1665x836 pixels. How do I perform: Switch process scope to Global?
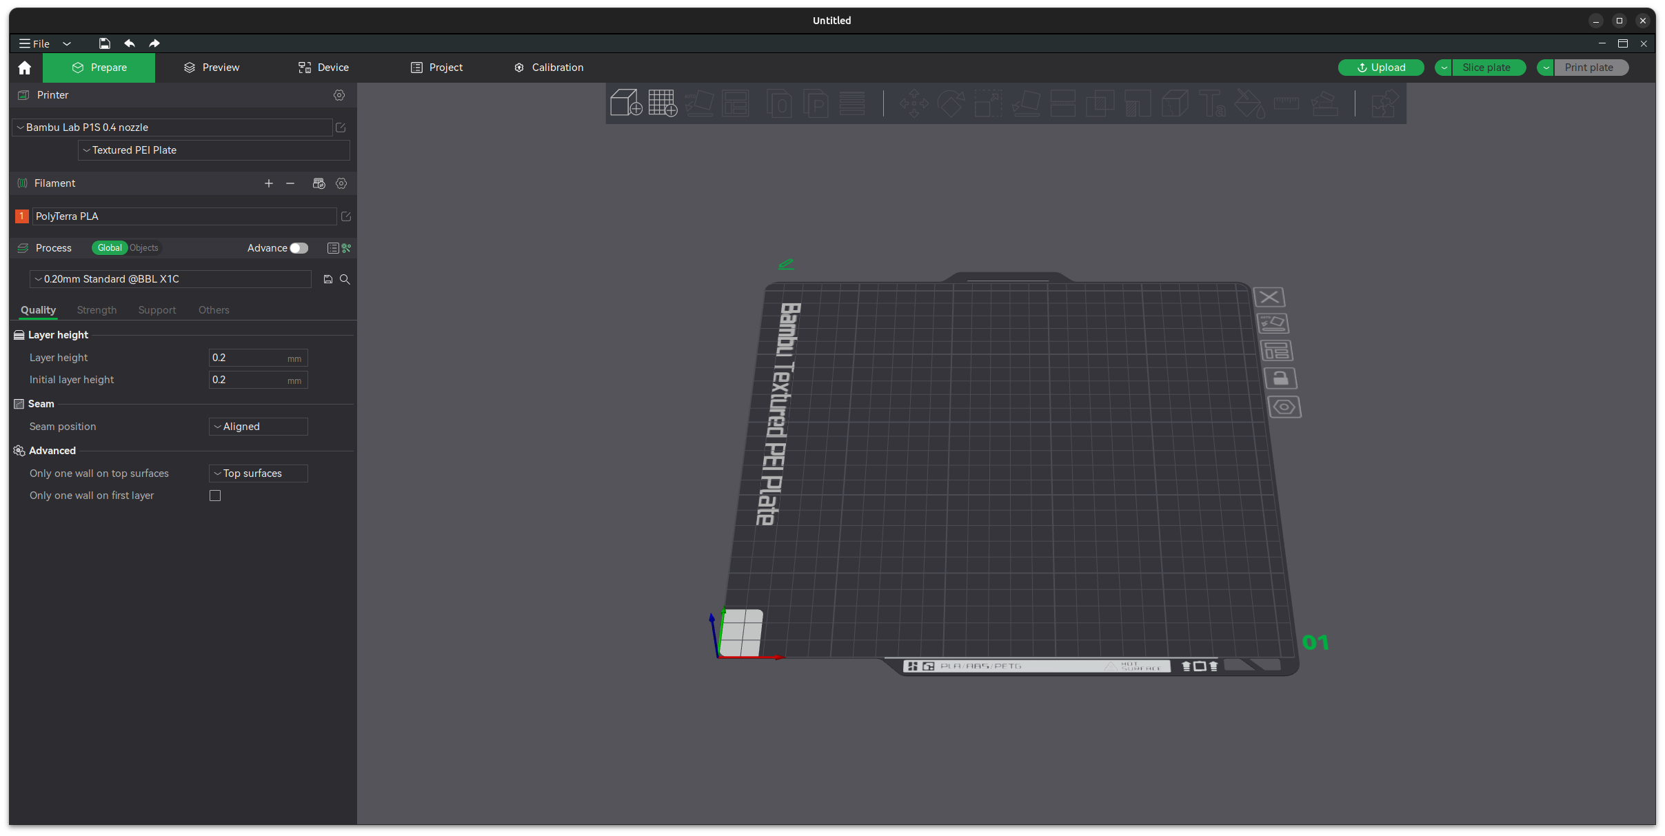[110, 248]
